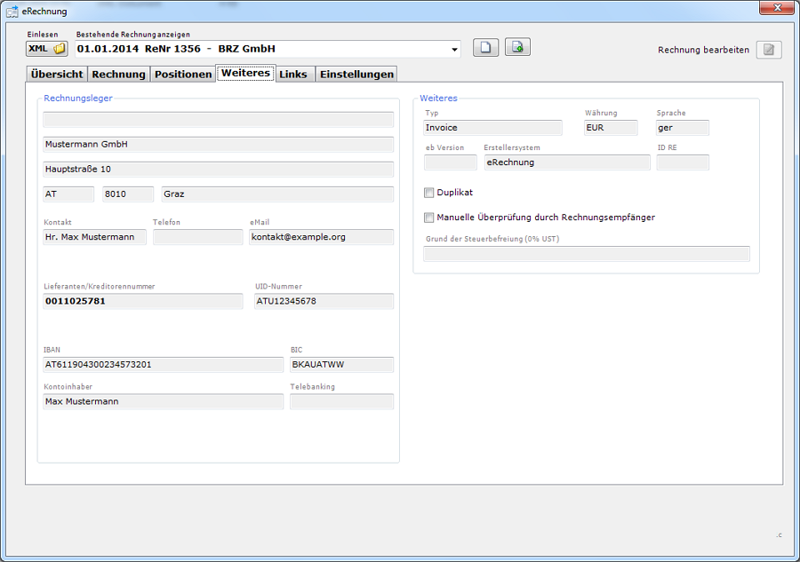Image resolution: width=800 pixels, height=562 pixels.
Task: Select the Weiteres tab
Action: click(x=245, y=73)
